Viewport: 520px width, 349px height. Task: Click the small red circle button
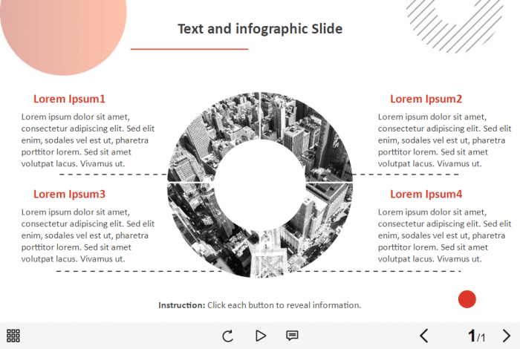(467, 299)
